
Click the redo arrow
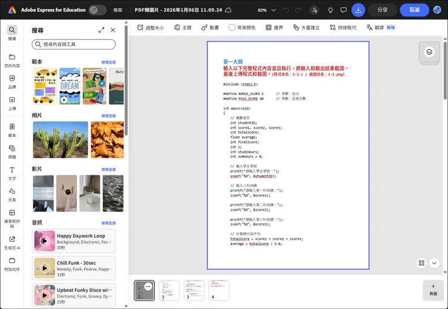coord(298,10)
